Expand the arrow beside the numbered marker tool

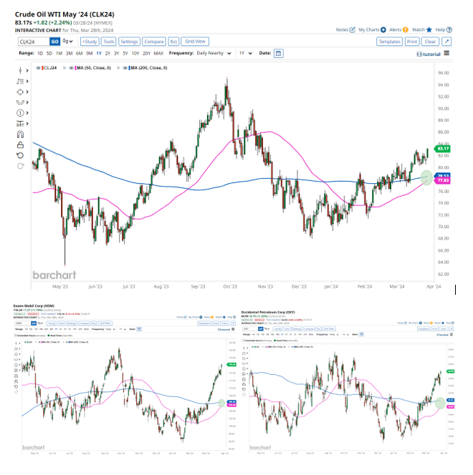(x=27, y=113)
